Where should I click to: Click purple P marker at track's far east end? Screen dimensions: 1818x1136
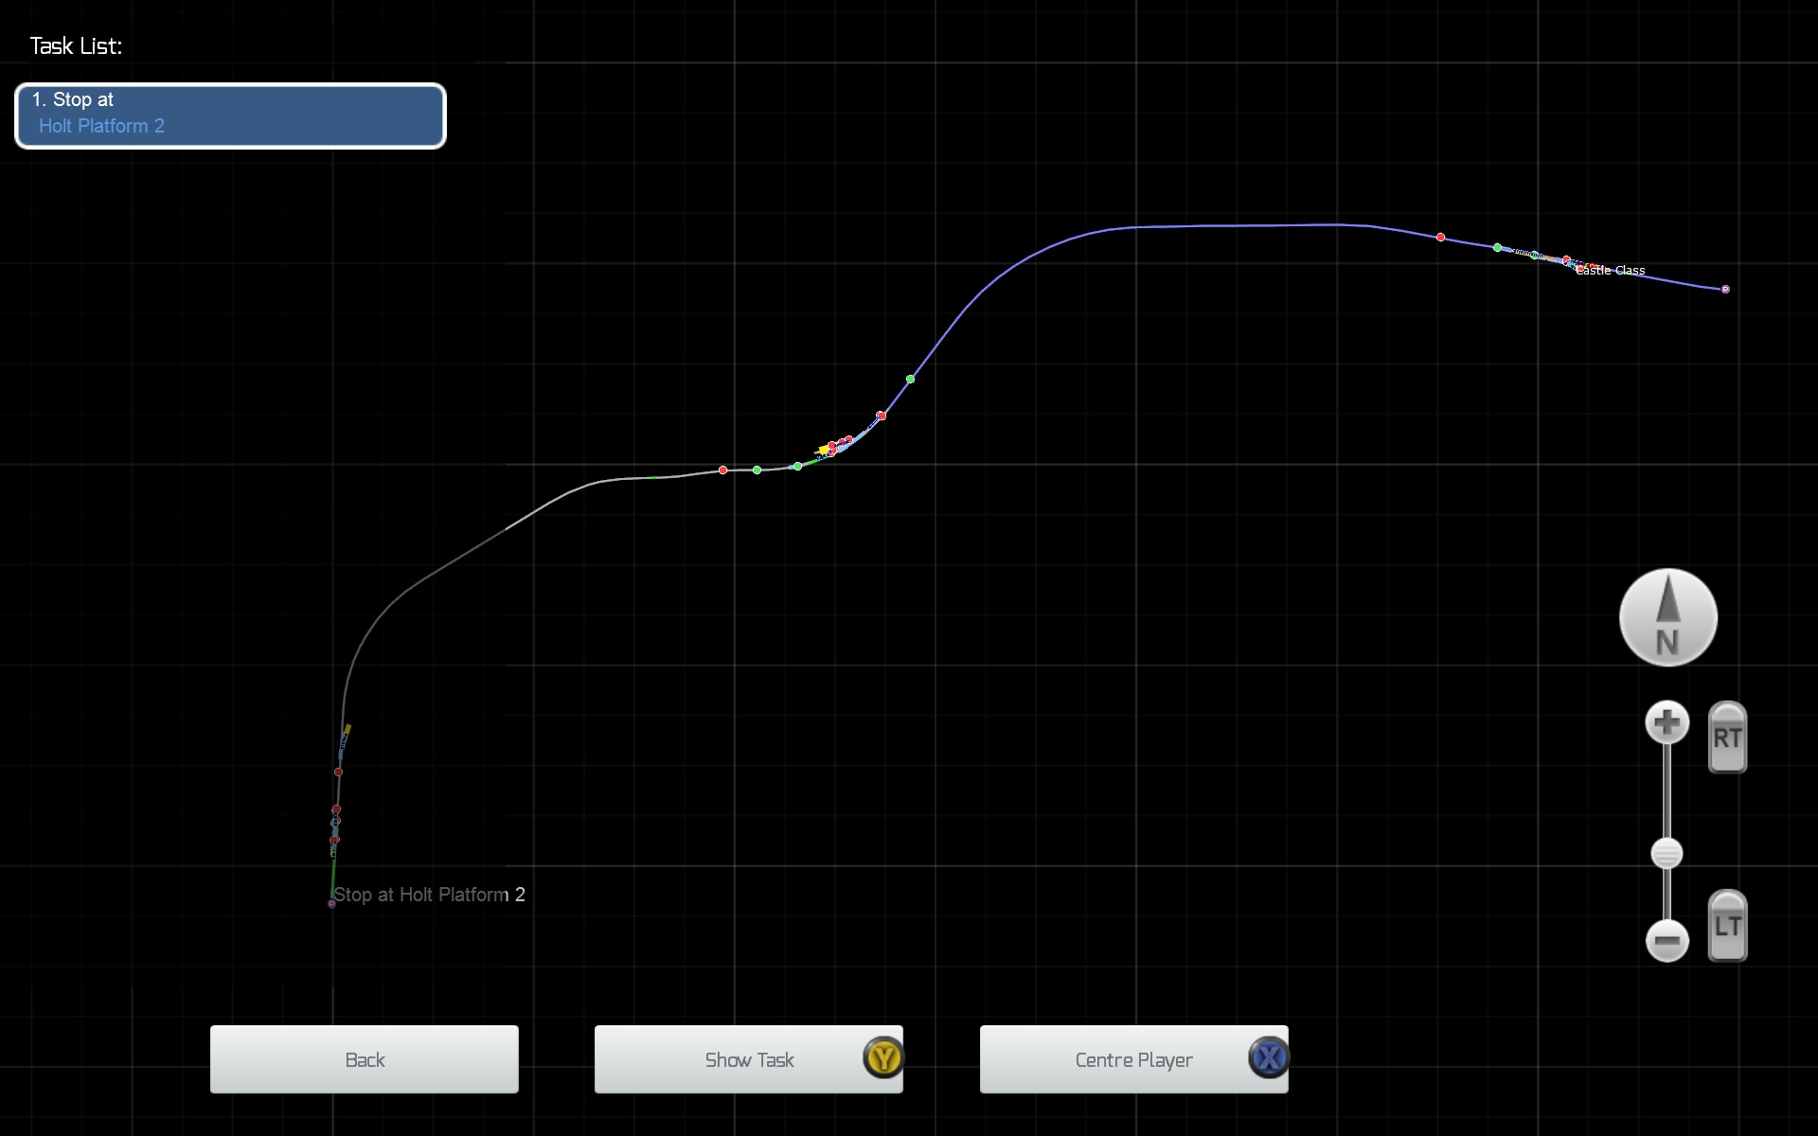coord(1725,289)
